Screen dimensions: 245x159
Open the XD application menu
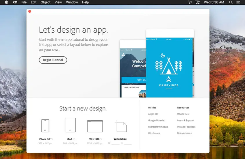pyautogui.click(x=15, y=2)
